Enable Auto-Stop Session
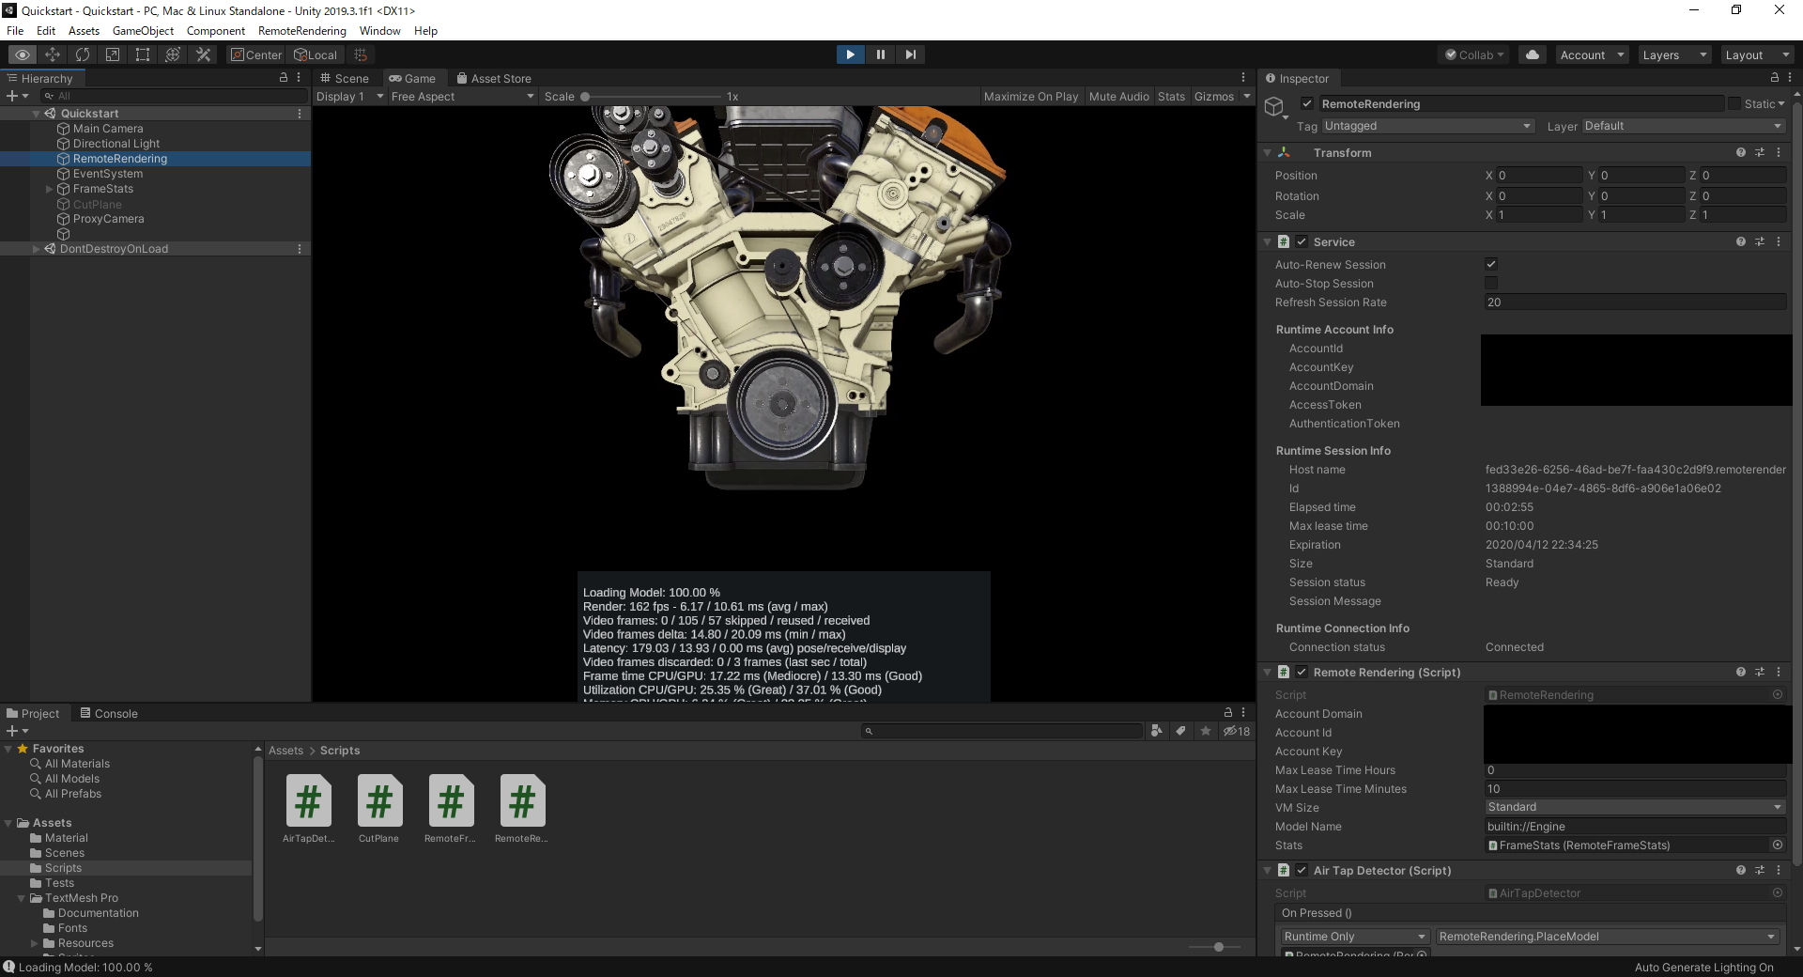 [1493, 284]
